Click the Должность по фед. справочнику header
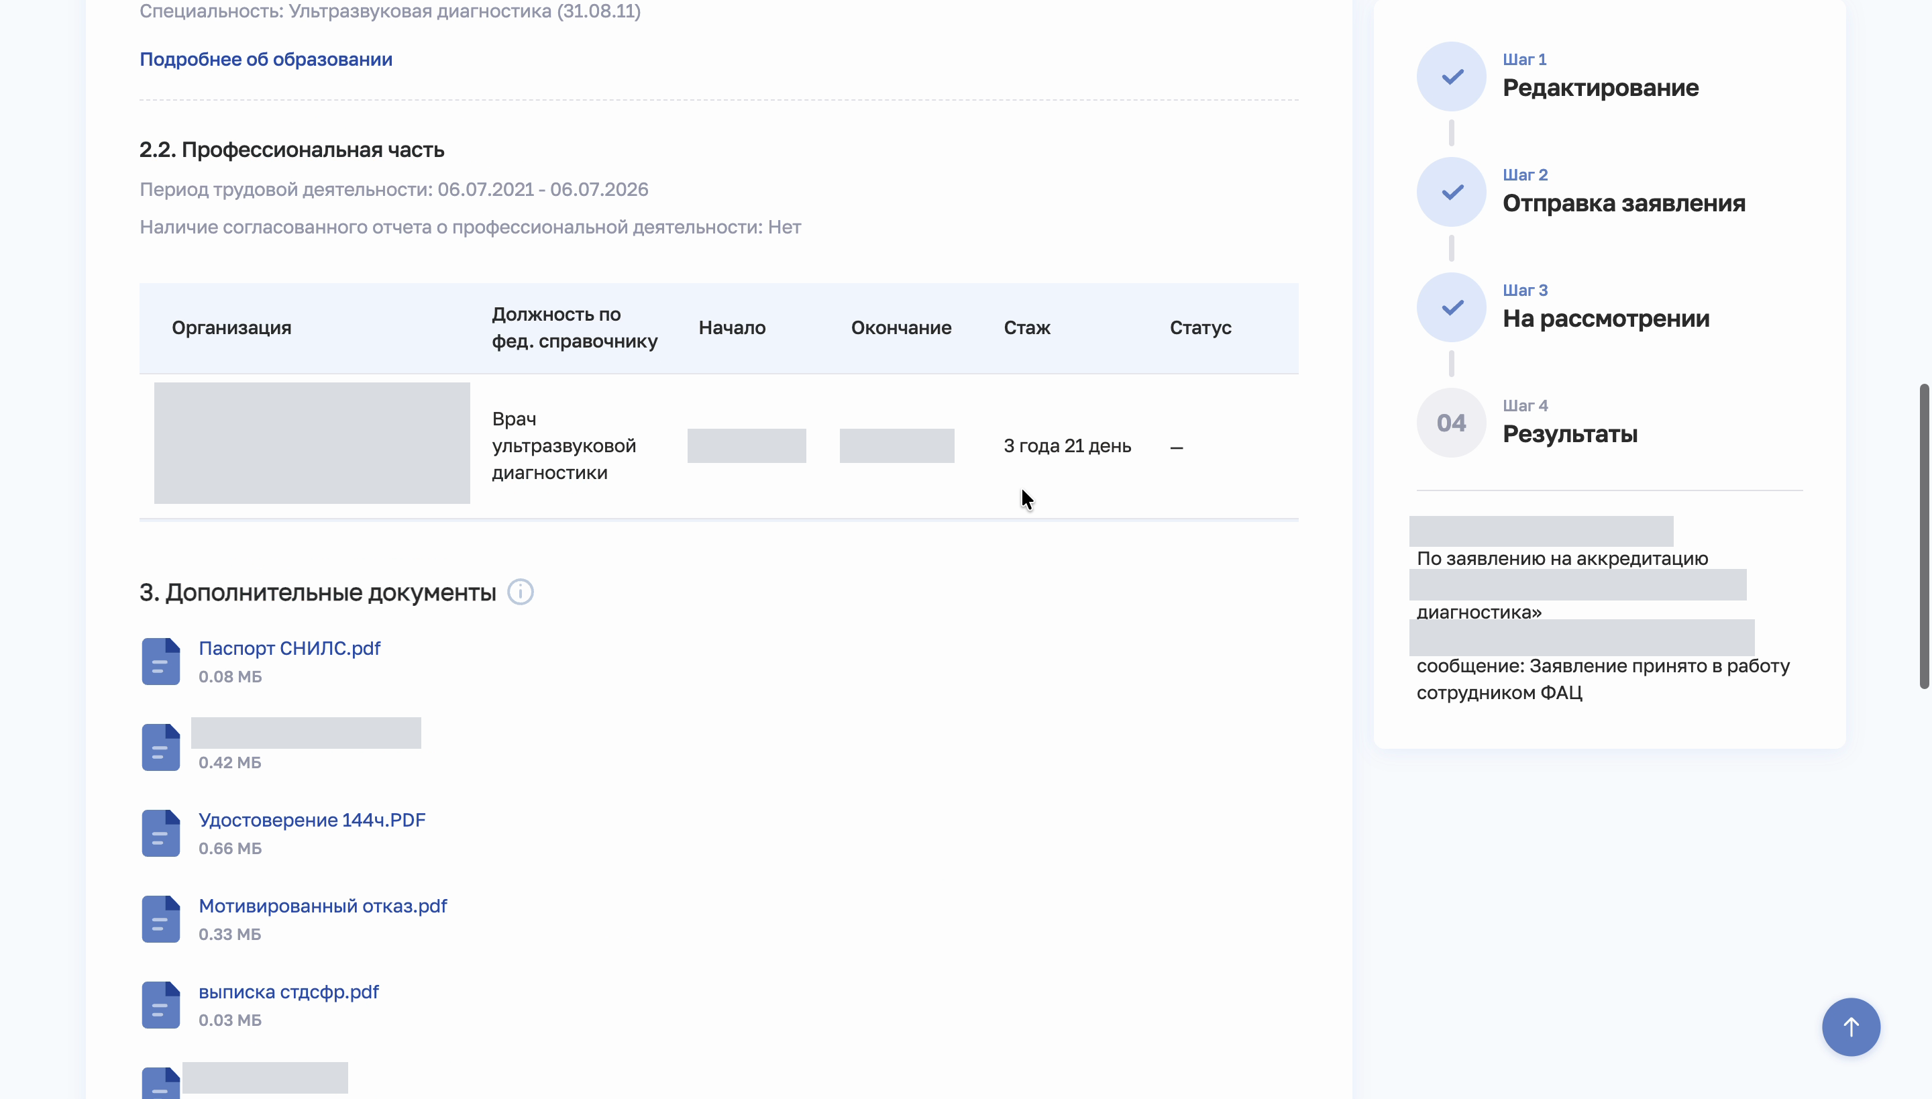This screenshot has width=1932, height=1099. coord(574,327)
